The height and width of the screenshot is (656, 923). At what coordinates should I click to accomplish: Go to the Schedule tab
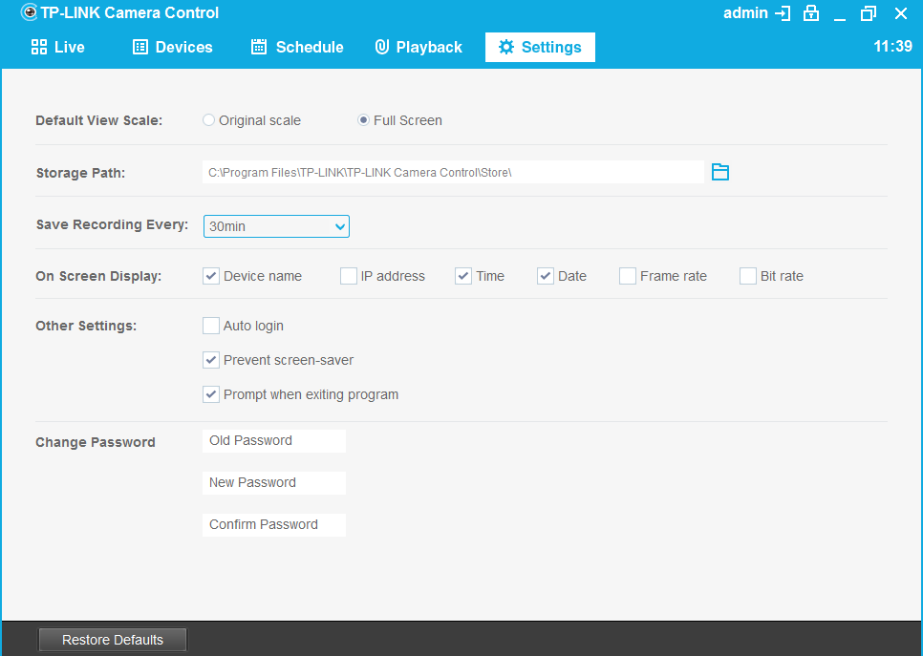[297, 47]
